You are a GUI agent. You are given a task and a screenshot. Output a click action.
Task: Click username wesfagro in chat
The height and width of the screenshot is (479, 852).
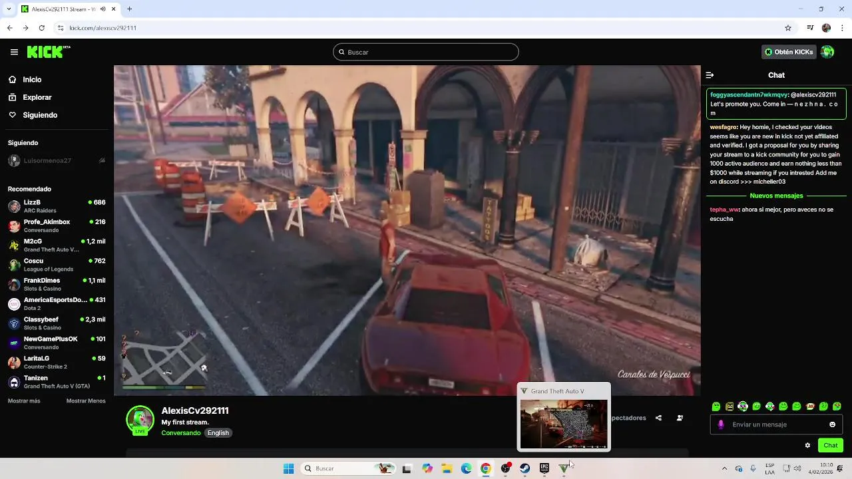(x=724, y=127)
